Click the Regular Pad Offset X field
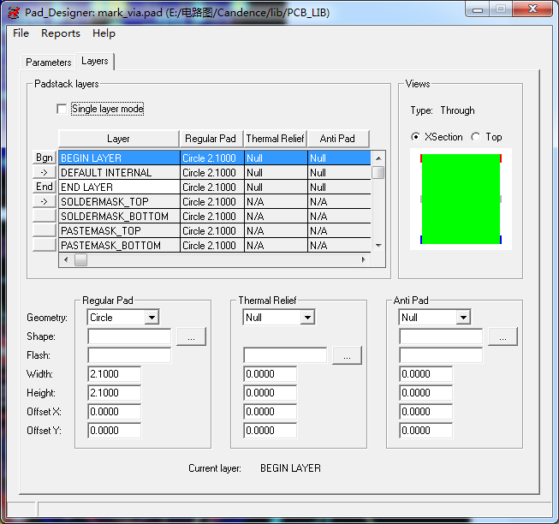Image resolution: width=559 pixels, height=524 pixels. click(115, 412)
